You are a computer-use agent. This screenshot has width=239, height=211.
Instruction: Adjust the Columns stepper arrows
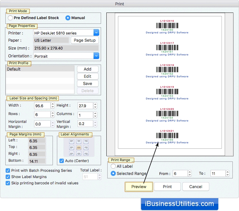pyautogui.click(x=95, y=115)
